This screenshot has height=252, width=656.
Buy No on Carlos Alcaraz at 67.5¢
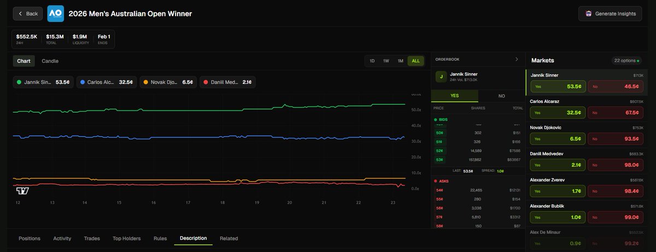[x=616, y=113]
